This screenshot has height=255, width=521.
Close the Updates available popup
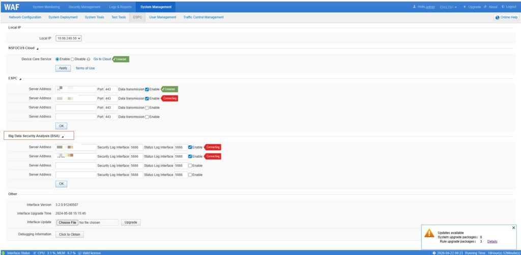point(513,228)
